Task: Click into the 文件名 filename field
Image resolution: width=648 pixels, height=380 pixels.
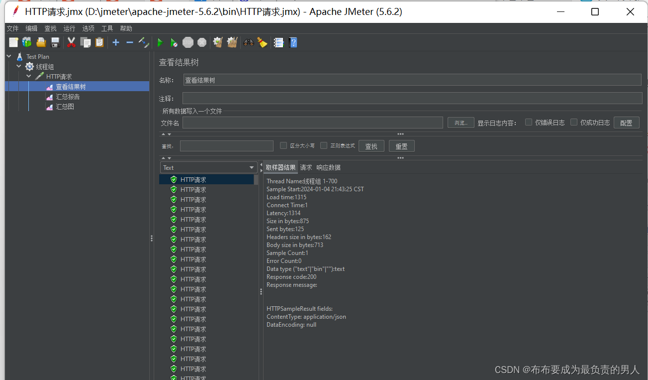Action: [313, 123]
